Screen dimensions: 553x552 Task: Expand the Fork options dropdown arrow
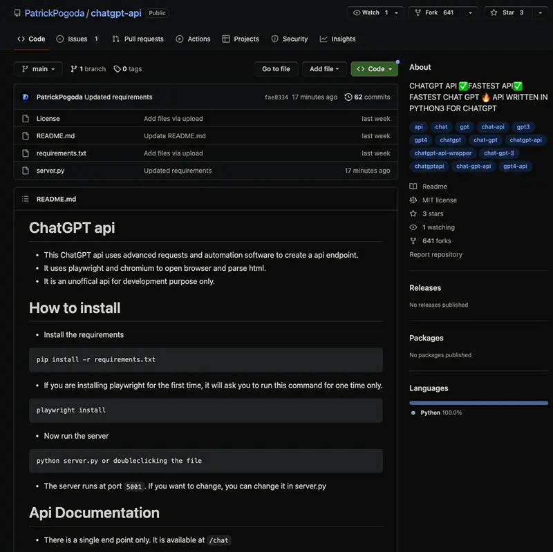[470, 12]
